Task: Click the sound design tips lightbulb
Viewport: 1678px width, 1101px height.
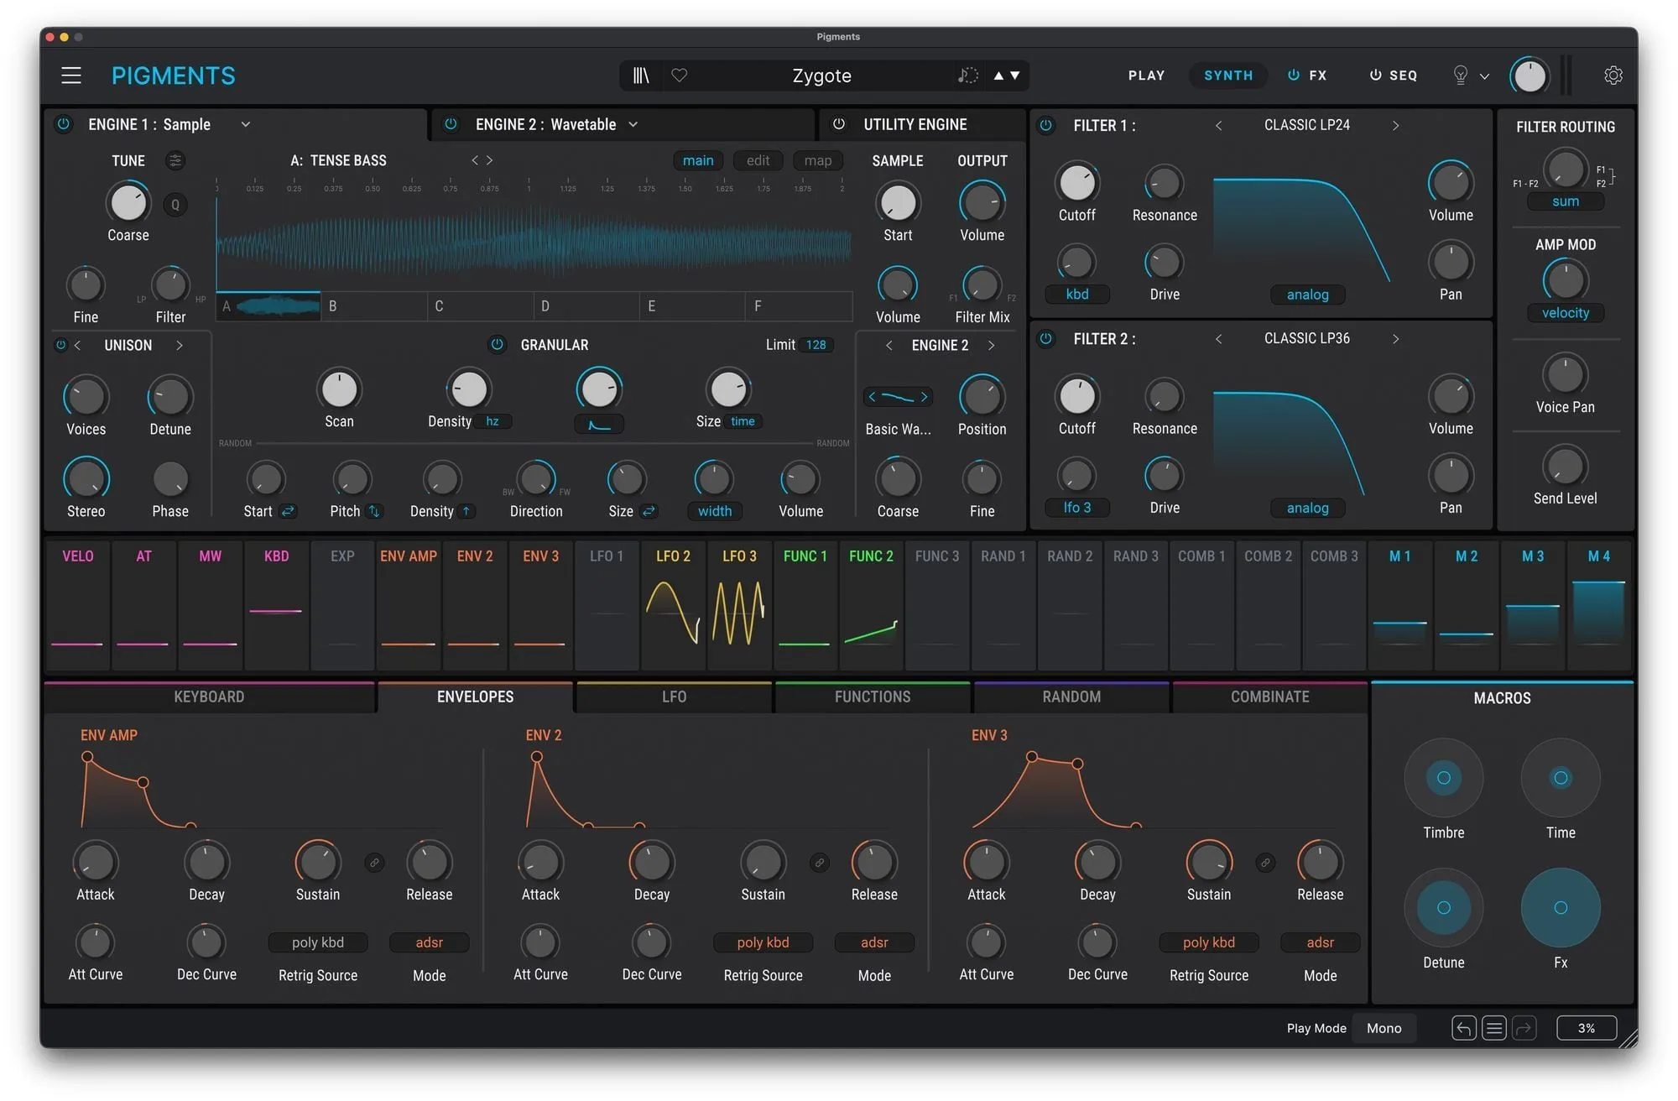Action: click(1460, 76)
